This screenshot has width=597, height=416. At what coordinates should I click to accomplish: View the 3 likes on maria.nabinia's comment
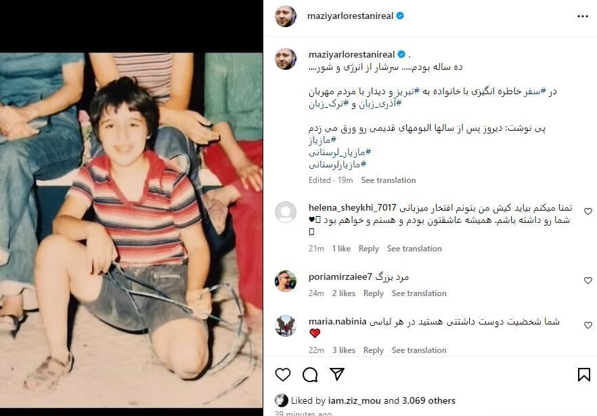tap(343, 350)
